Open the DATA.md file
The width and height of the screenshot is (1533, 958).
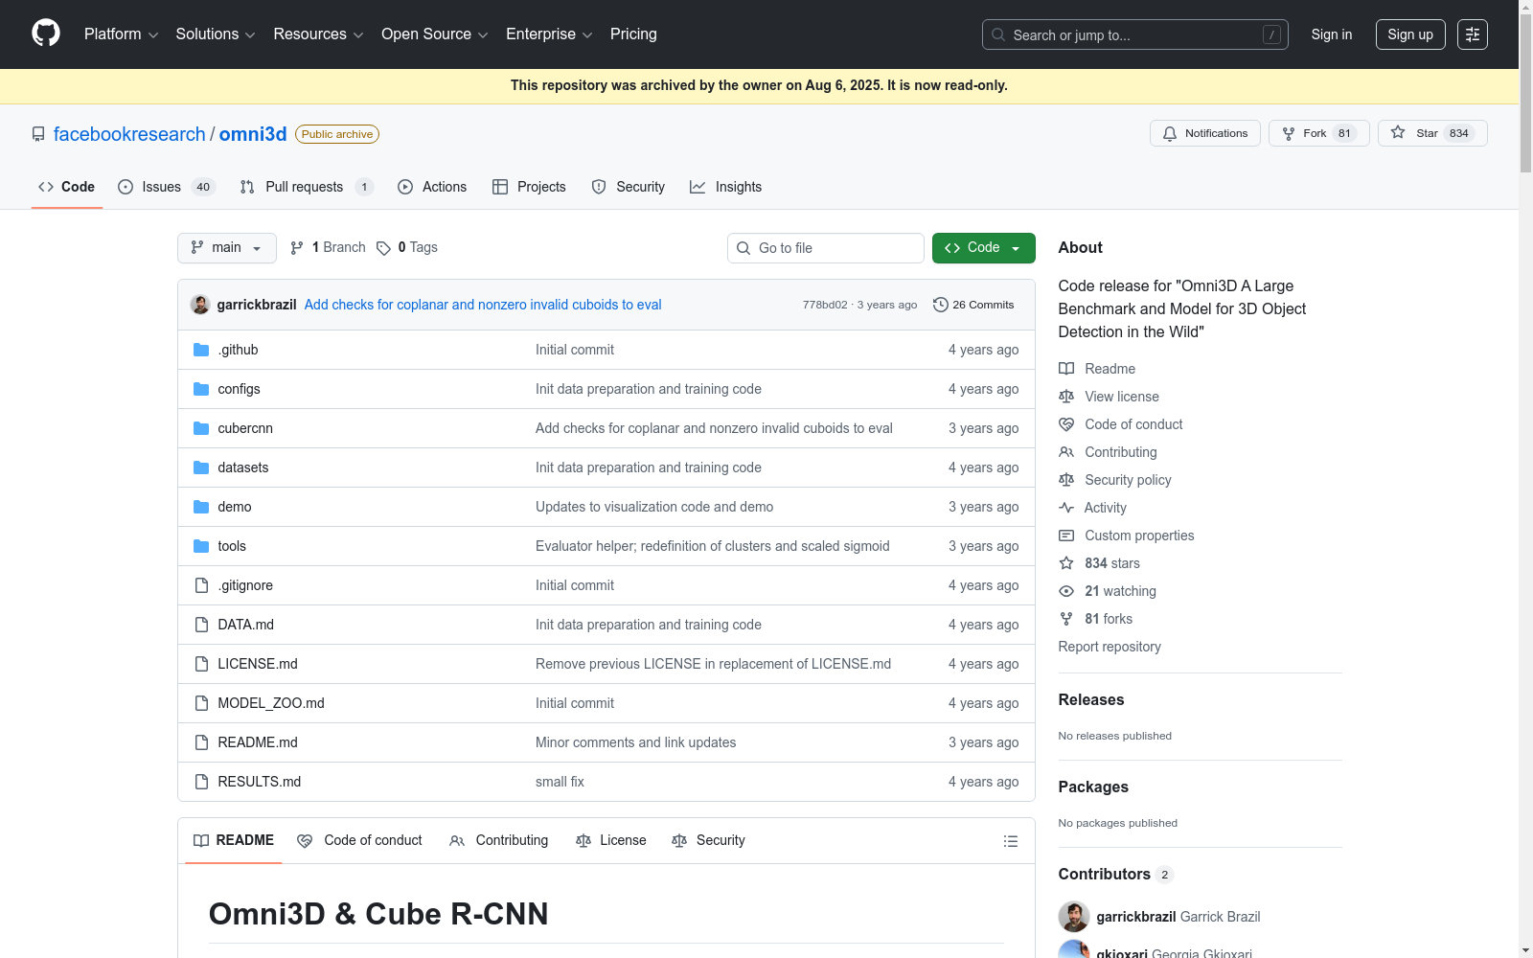click(246, 625)
